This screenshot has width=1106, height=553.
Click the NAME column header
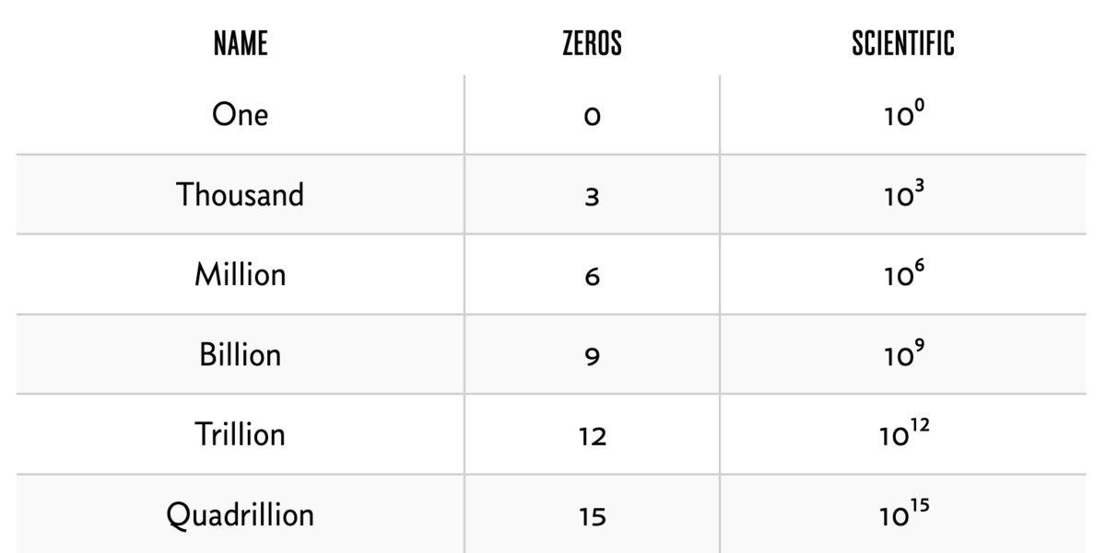(x=240, y=43)
